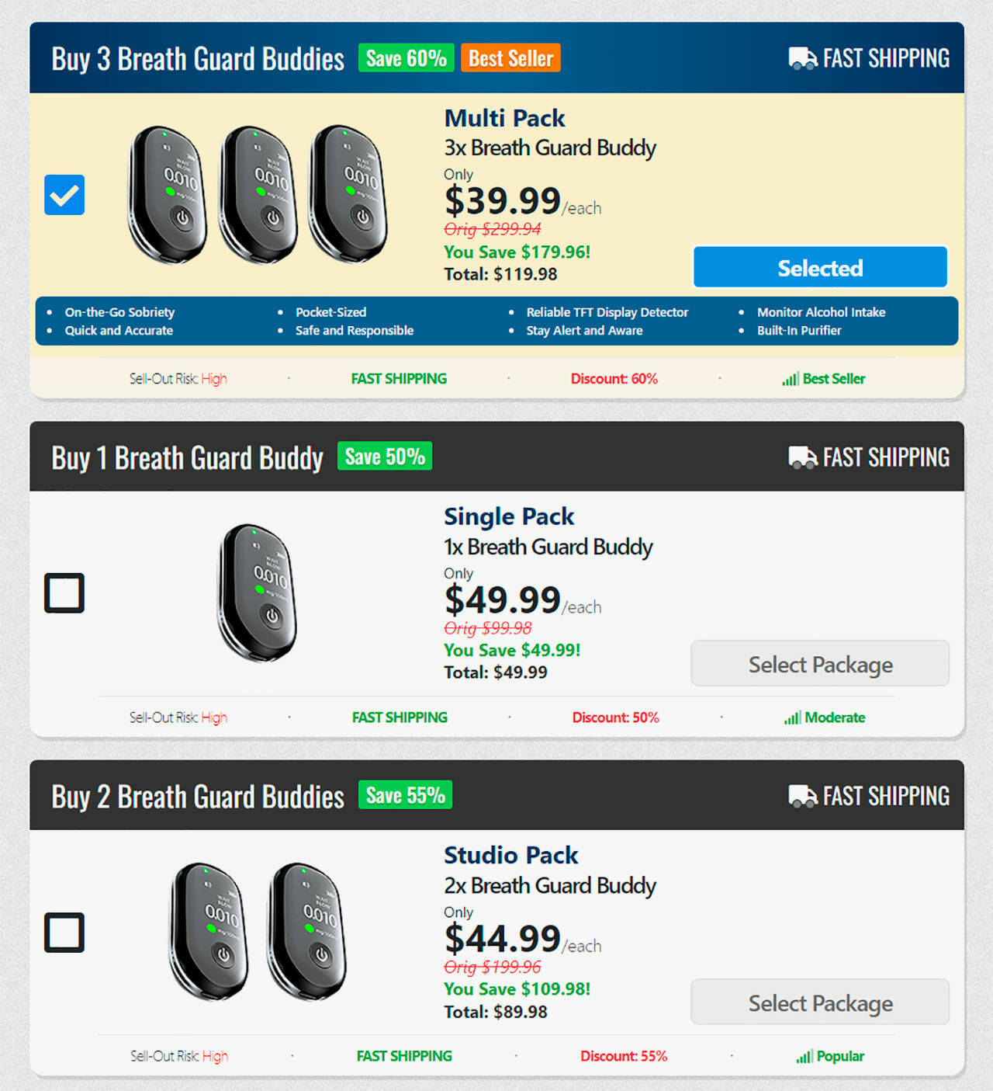The image size is (993, 1091).
Task: Click the Buy 2 Breath Guard Buddies heading
Action: (198, 797)
